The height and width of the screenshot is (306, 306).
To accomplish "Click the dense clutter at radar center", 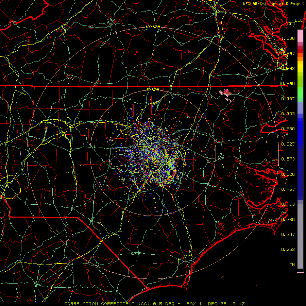I will [x=154, y=154].
